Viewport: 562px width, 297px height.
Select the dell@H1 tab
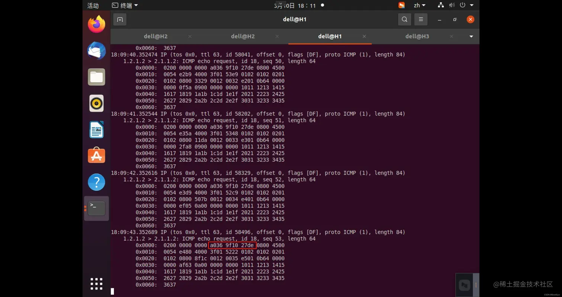point(330,36)
